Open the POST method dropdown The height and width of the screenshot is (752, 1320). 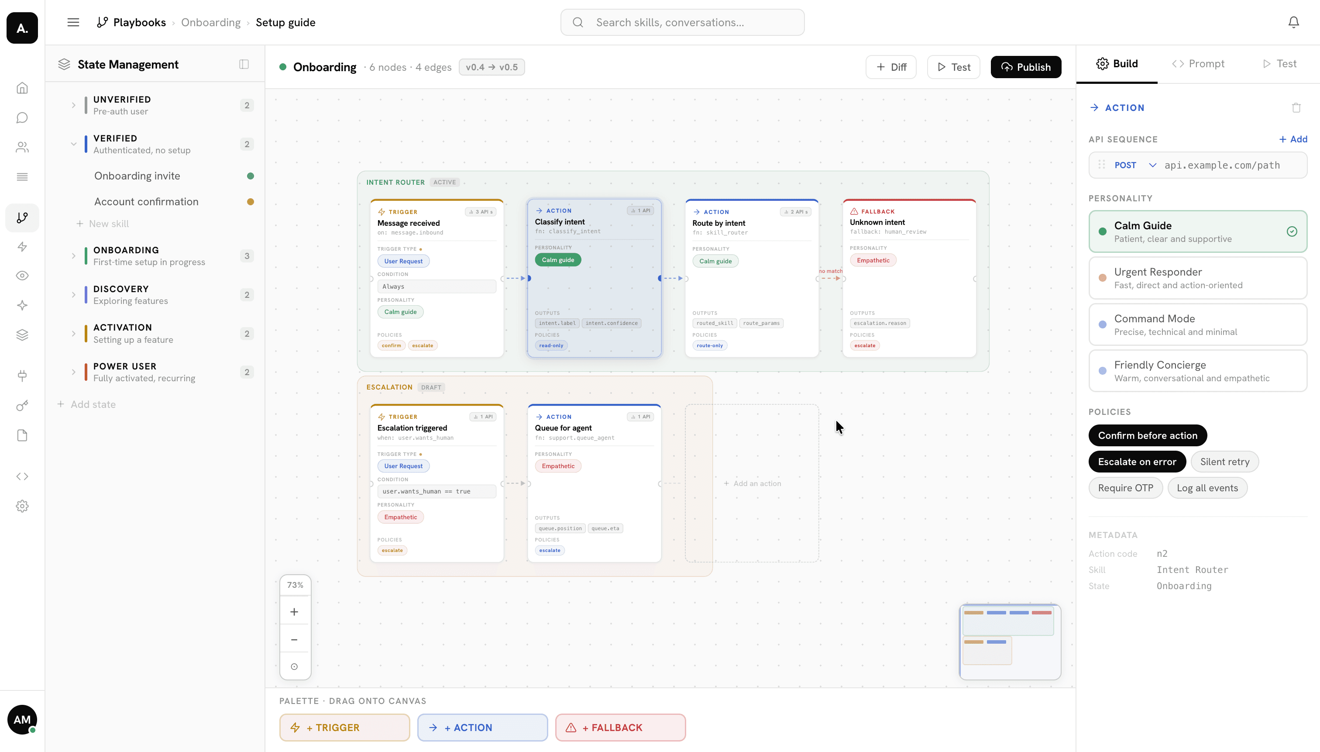coord(1135,165)
